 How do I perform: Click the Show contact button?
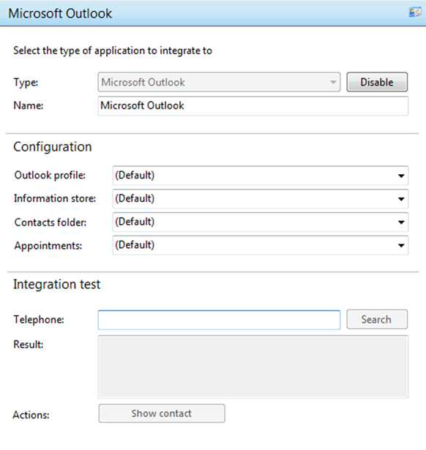pyautogui.click(x=162, y=413)
